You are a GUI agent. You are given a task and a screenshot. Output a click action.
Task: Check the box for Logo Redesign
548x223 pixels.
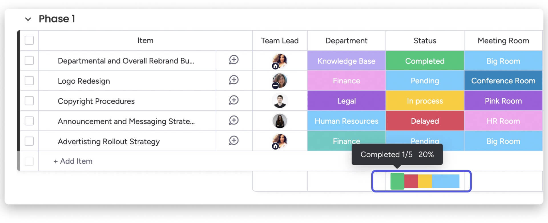tap(29, 81)
